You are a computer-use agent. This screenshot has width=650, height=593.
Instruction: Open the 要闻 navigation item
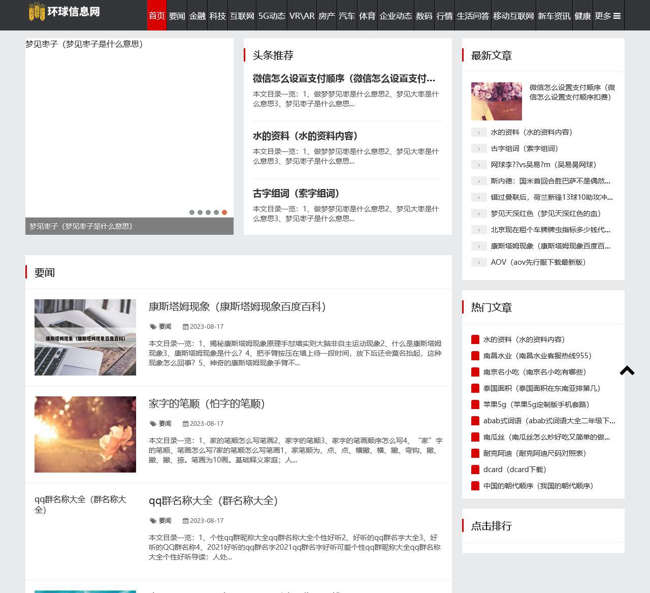177,15
